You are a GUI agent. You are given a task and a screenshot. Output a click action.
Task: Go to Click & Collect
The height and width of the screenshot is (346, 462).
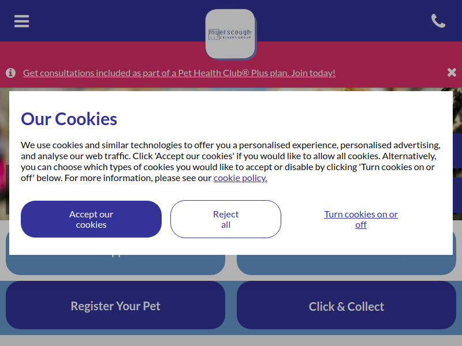[346, 305]
